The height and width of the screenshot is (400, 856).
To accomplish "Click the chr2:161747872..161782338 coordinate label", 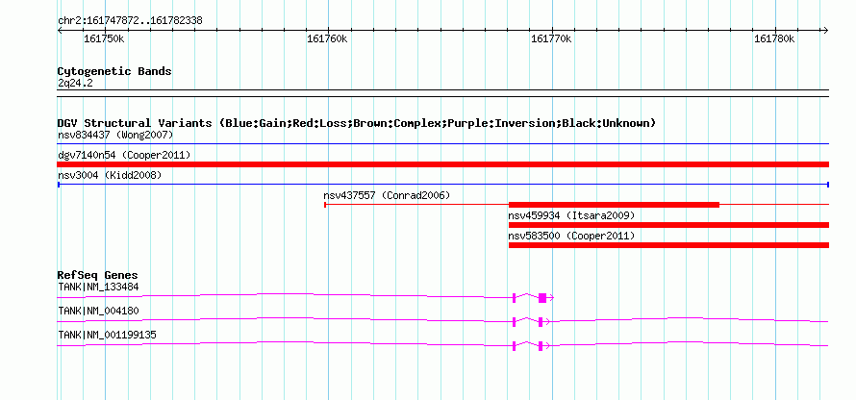I will tap(130, 21).
